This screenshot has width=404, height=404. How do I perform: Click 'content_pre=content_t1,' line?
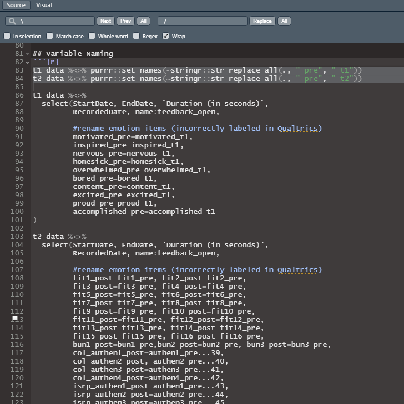pos(124,187)
